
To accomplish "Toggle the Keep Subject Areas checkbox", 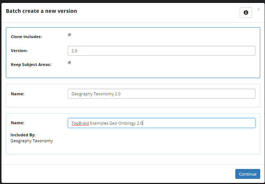I will (x=70, y=63).
